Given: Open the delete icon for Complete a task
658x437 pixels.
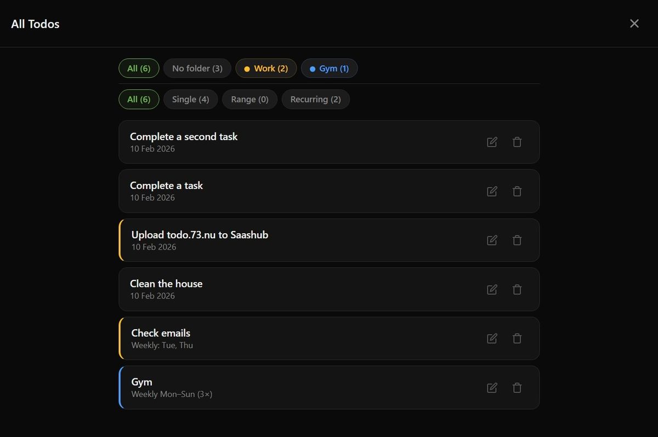Looking at the screenshot, I should [517, 191].
